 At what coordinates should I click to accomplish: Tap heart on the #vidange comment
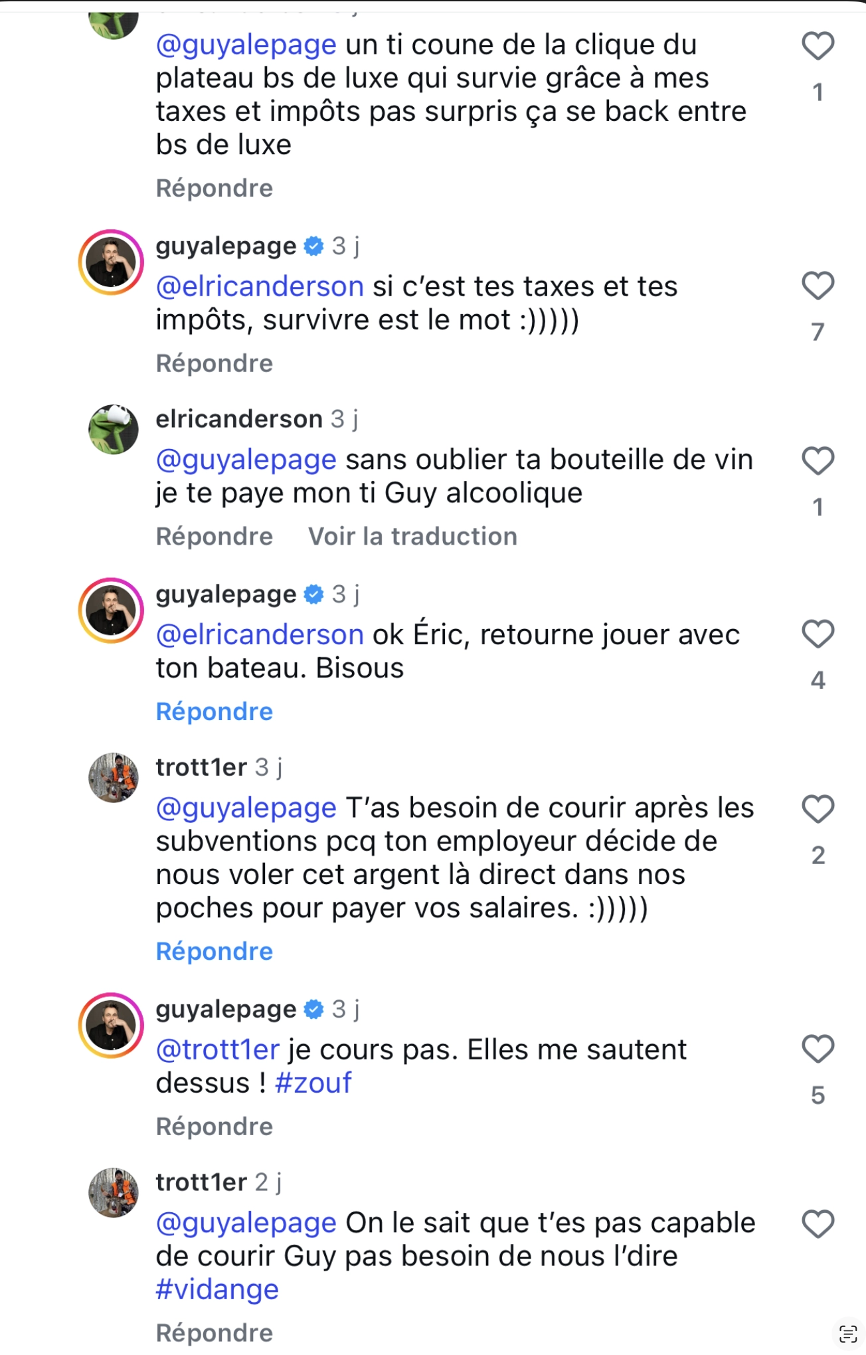coord(818,1224)
